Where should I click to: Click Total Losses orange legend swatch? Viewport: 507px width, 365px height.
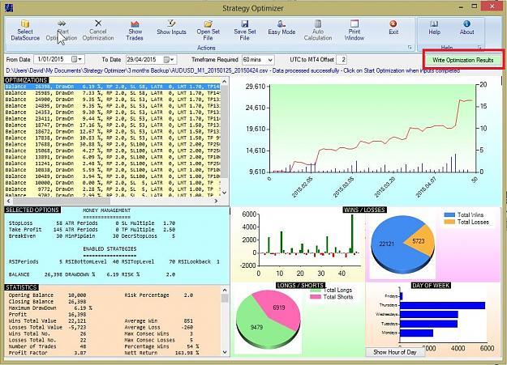(x=449, y=222)
